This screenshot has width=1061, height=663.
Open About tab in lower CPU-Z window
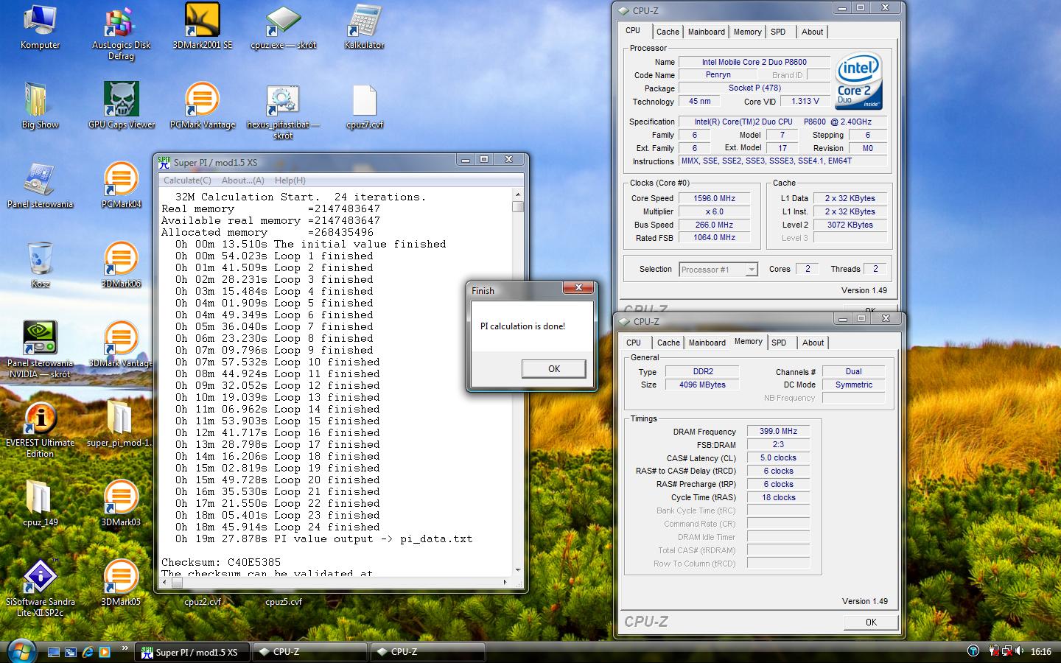point(813,343)
